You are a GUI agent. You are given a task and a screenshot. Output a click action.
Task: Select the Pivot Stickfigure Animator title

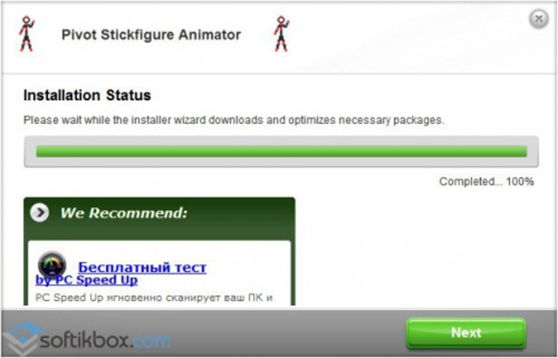coord(151,35)
